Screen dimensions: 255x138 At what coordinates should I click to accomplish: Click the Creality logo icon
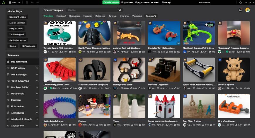pos(4,2)
